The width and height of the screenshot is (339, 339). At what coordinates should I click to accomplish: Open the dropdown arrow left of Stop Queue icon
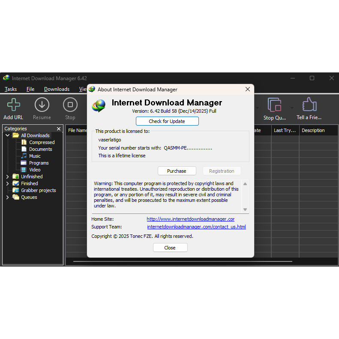click(257, 108)
